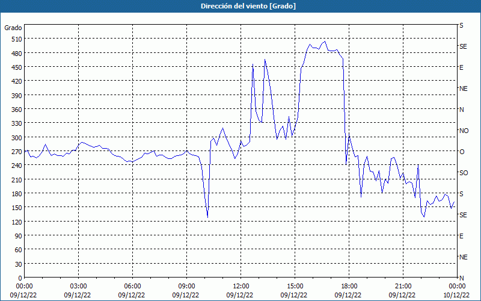Click the '240' y-axis value
The height and width of the screenshot is (301, 481).
[x=17, y=166]
